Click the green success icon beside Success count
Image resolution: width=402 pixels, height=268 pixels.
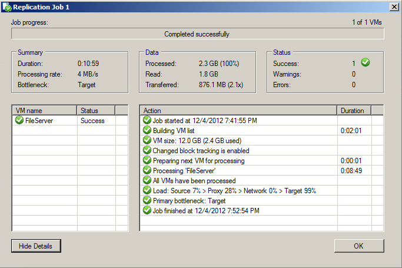point(366,62)
